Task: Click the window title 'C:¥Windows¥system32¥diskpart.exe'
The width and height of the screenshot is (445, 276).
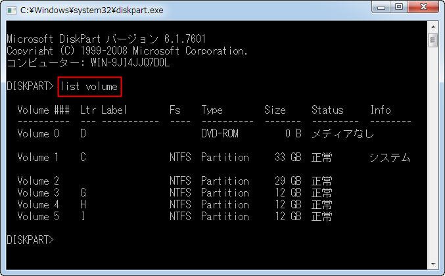Action: pos(91,11)
